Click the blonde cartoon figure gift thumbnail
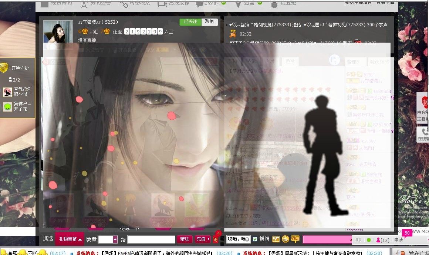This screenshot has height=255, width=429. tap(130, 208)
